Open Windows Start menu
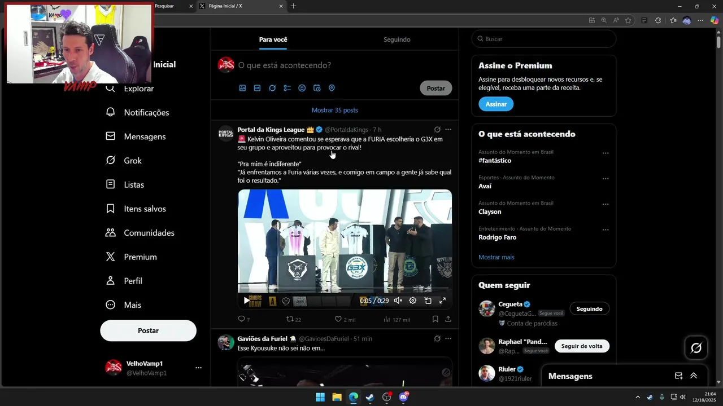Viewport: 723px width, 406px height. 320,397
